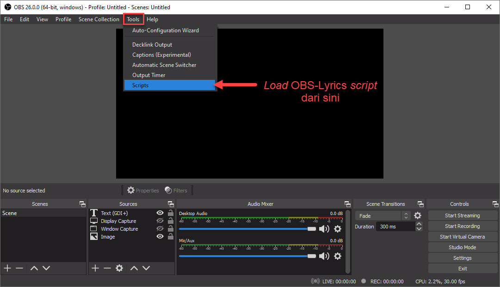This screenshot has height=287, width=500.
Task: Select Scene in Scenes list
Action: 43,213
